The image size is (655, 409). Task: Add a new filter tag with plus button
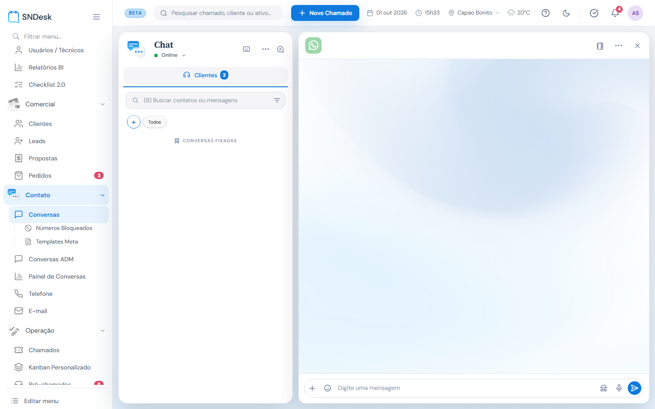(134, 122)
